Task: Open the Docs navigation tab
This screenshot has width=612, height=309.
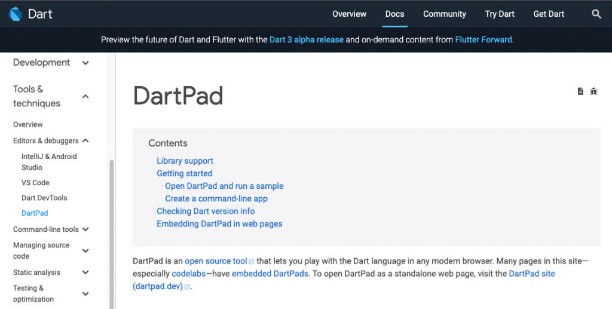Action: tap(394, 14)
